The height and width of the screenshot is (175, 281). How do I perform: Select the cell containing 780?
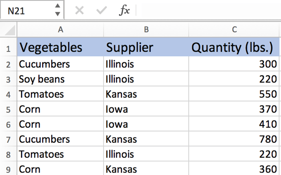point(234,139)
